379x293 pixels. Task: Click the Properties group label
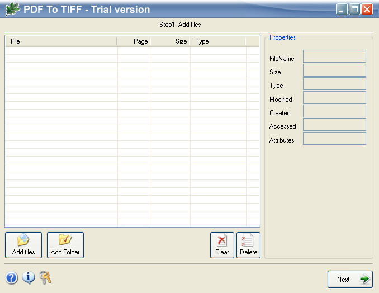tap(282, 37)
